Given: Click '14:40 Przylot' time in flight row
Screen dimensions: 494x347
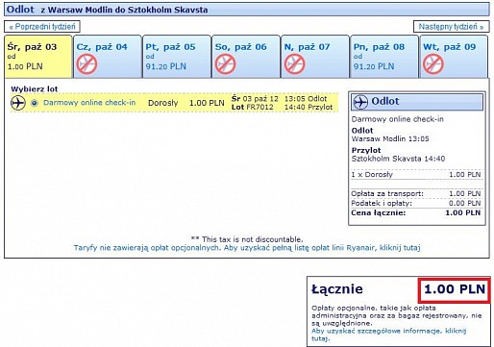Looking at the screenshot, I should click(309, 107).
